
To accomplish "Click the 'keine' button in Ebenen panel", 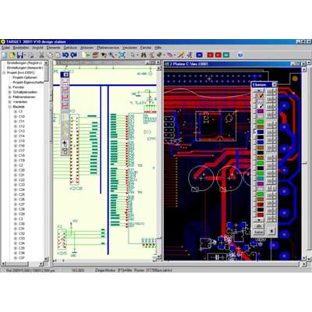I will coord(259,232).
